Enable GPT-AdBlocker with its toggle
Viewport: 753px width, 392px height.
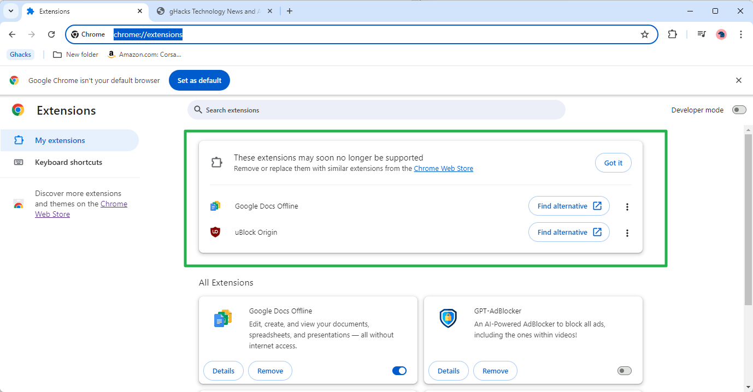[625, 371]
